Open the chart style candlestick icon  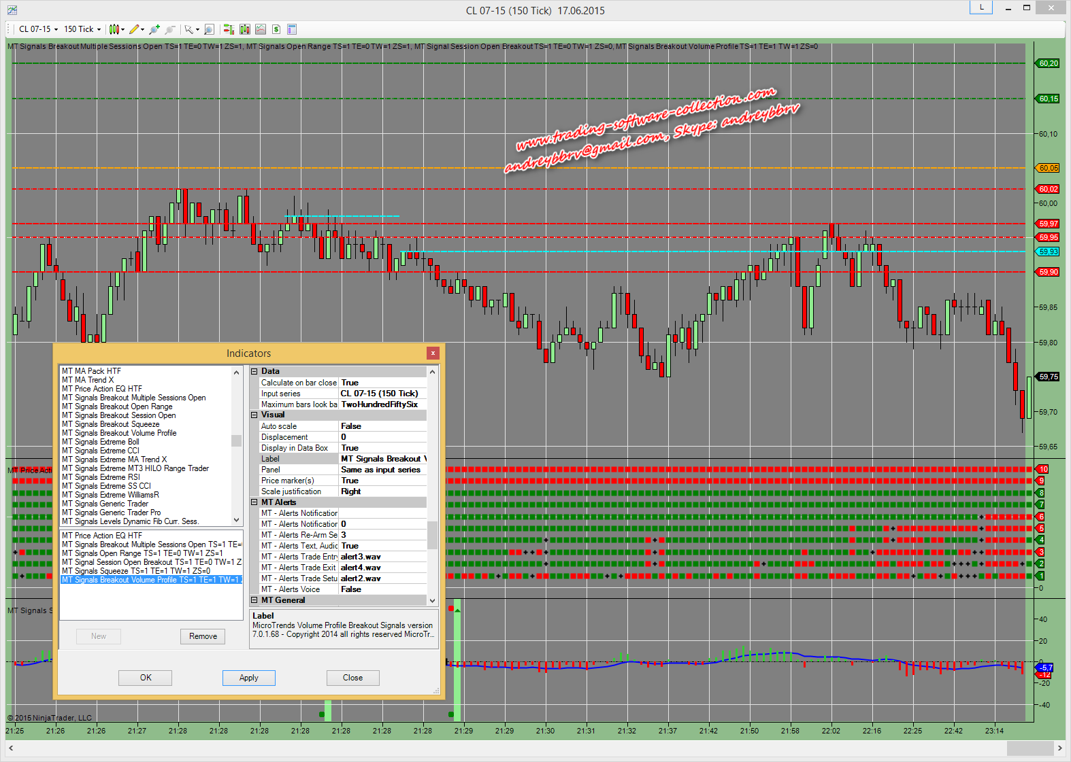pos(114,29)
